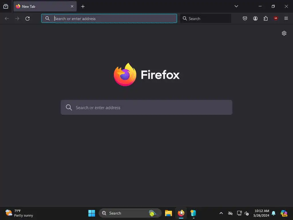Open the network display tray icon

pos(239,213)
